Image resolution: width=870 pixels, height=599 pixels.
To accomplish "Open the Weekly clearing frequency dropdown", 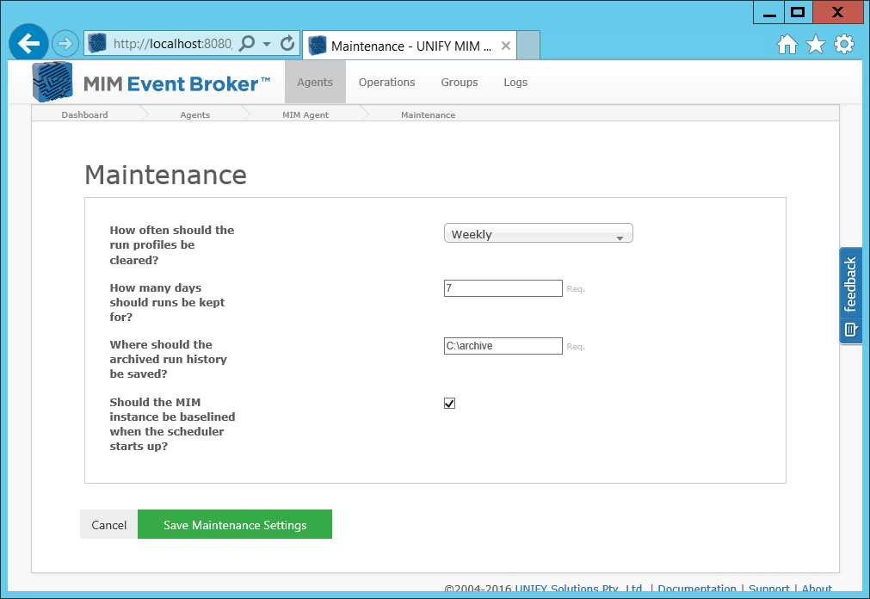I will (538, 234).
